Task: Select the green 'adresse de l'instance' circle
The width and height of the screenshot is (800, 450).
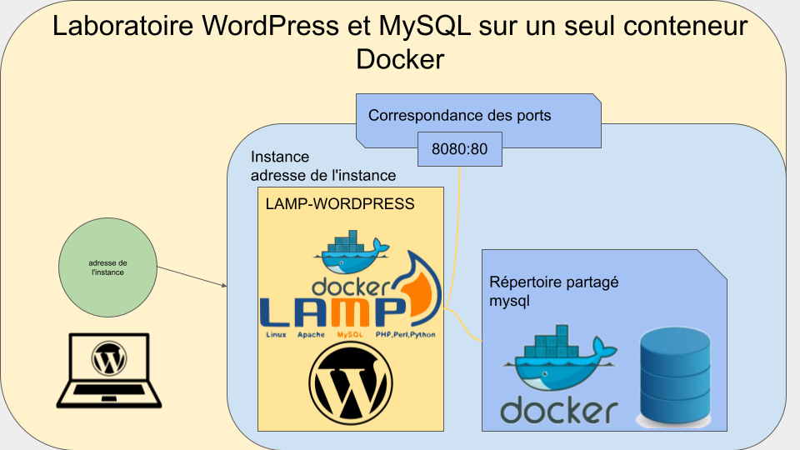Action: coord(107,267)
